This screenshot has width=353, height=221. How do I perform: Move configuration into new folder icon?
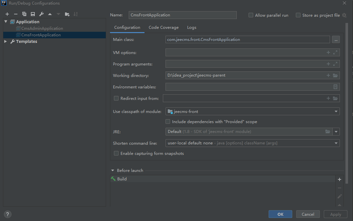(x=67, y=14)
